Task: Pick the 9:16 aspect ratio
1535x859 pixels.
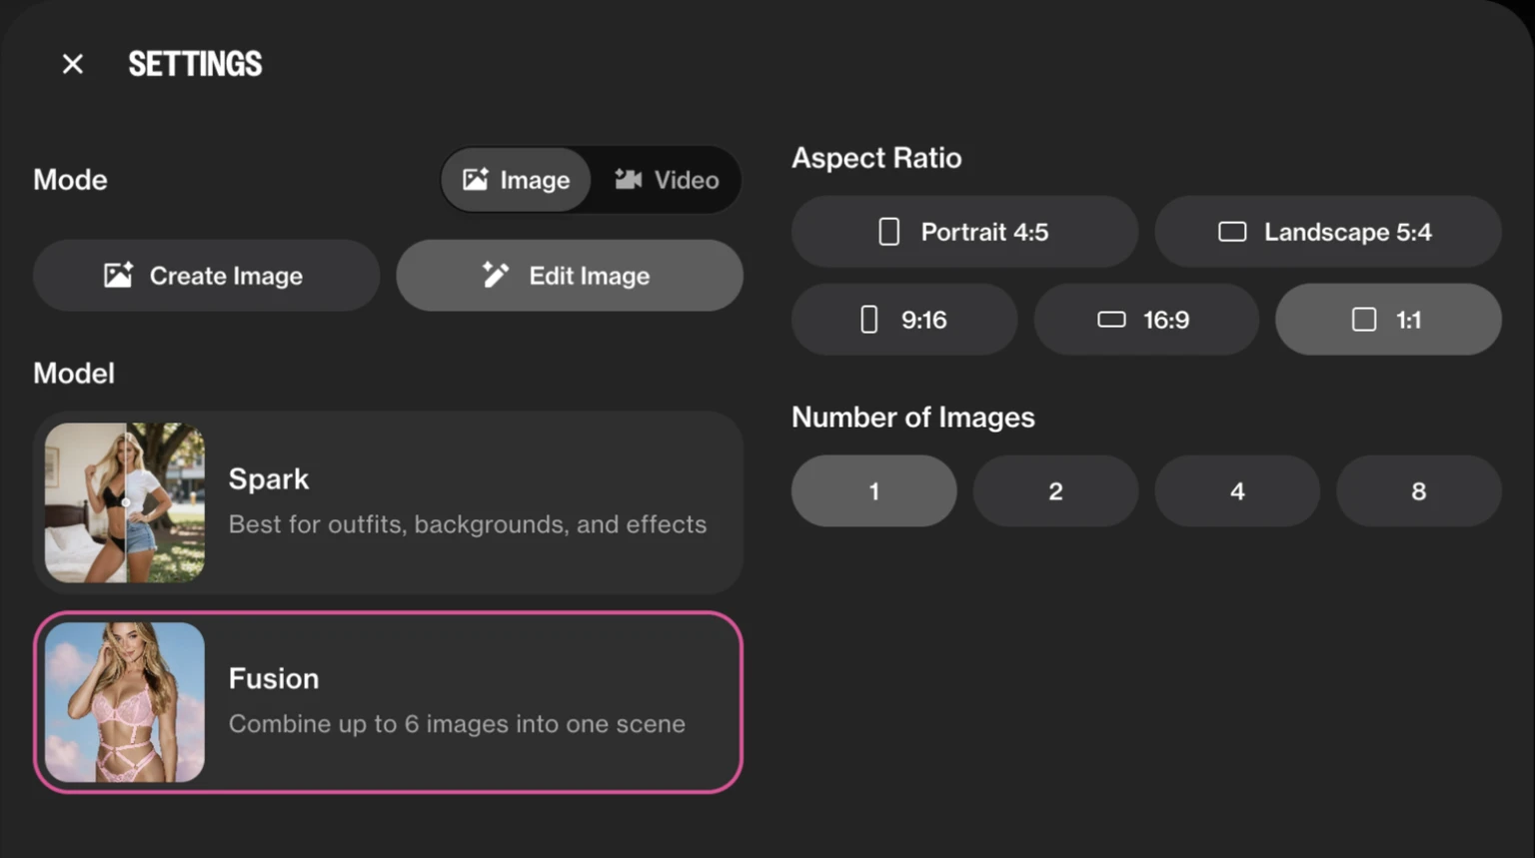Action: point(904,320)
